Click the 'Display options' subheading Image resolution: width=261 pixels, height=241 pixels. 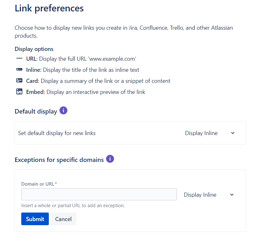click(x=34, y=49)
